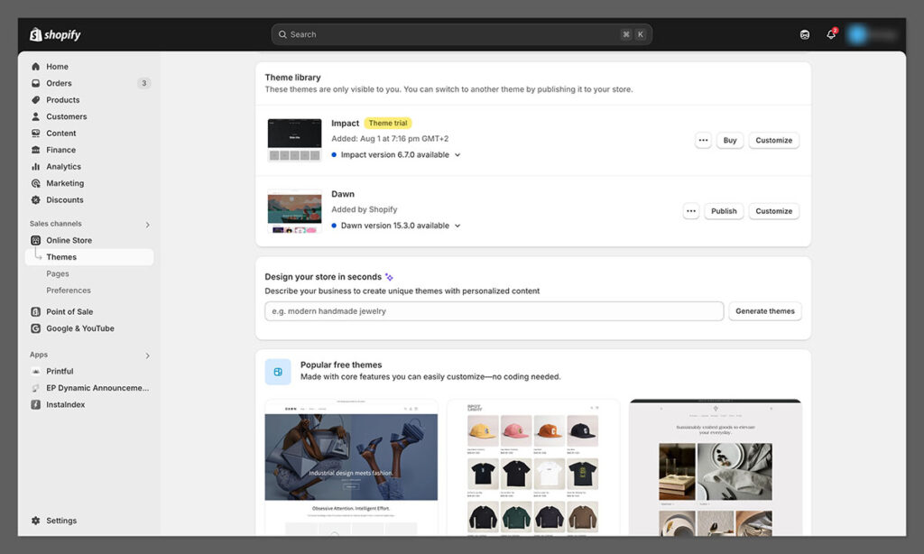Image resolution: width=924 pixels, height=554 pixels.
Task: Expand Impact version 6.7.0 available dropdown
Action: click(457, 155)
